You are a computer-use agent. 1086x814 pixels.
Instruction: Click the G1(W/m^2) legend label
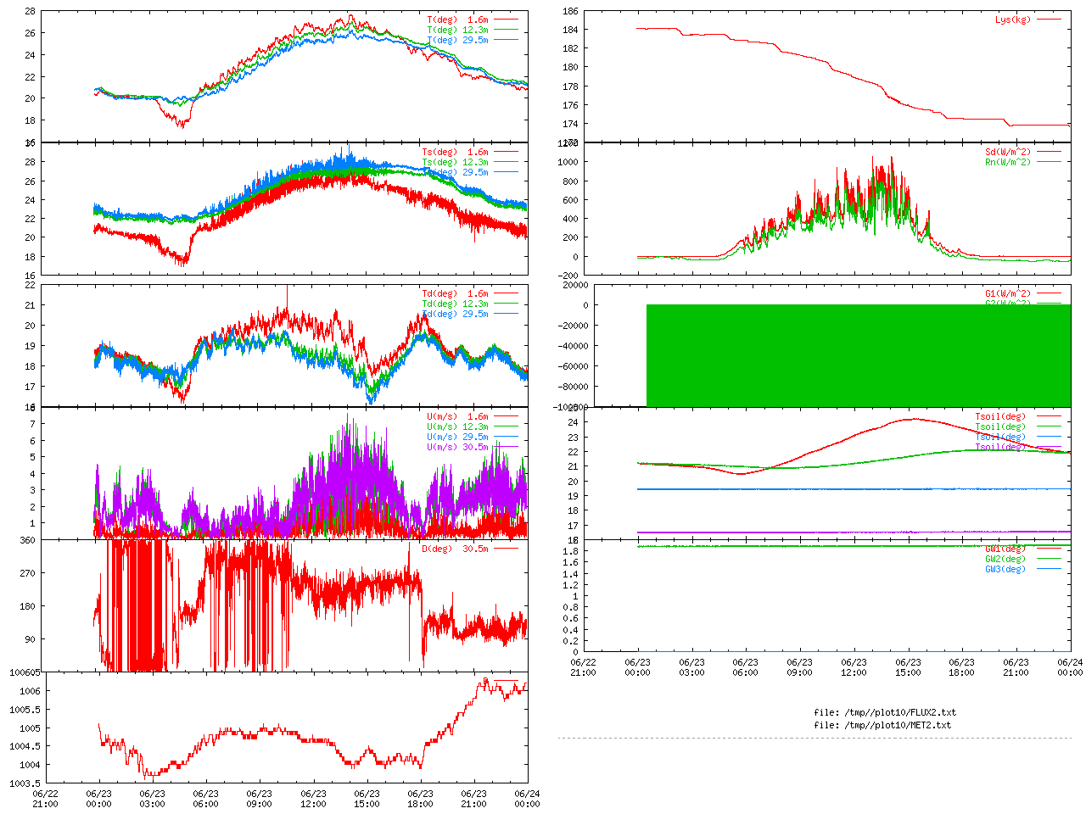[x=1007, y=294]
